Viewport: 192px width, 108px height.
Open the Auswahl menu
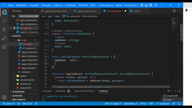(x=34, y=5)
